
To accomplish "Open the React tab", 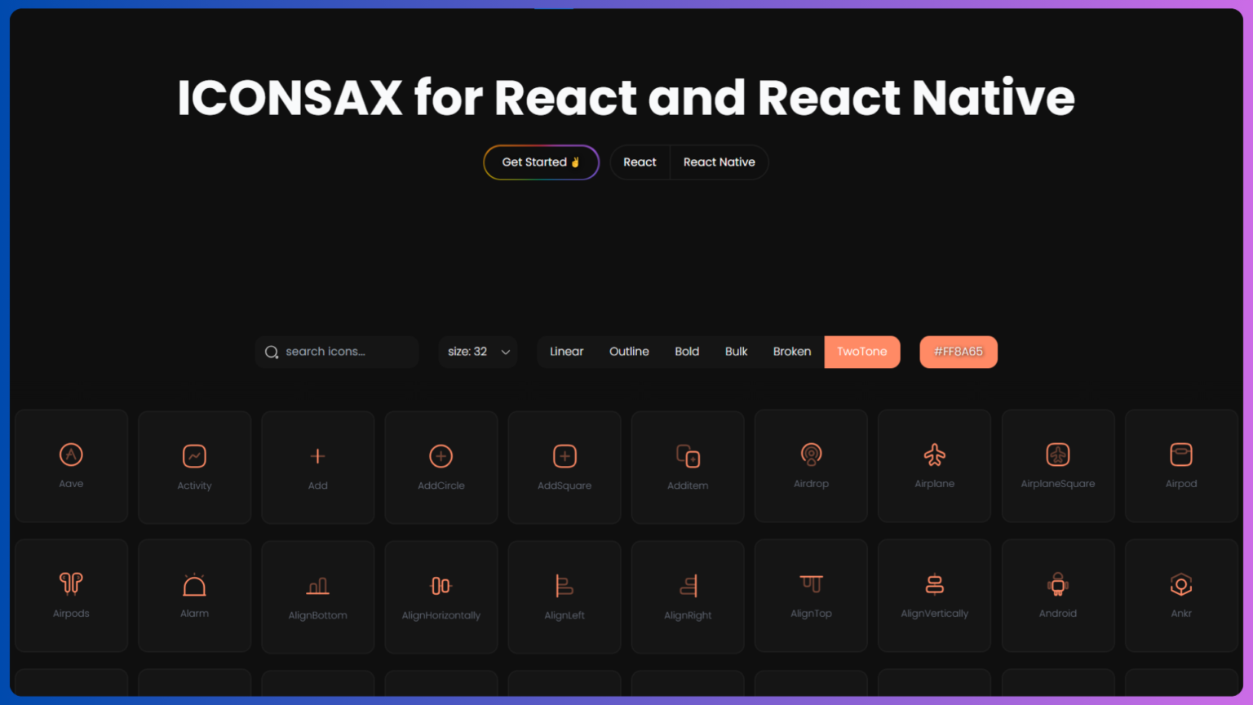I will [640, 162].
